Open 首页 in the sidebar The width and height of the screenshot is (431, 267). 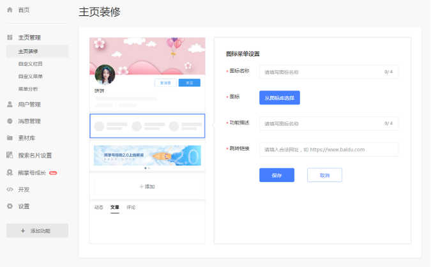24,10
